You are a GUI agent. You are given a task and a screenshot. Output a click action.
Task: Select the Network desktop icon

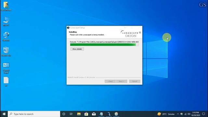pos(6,36)
